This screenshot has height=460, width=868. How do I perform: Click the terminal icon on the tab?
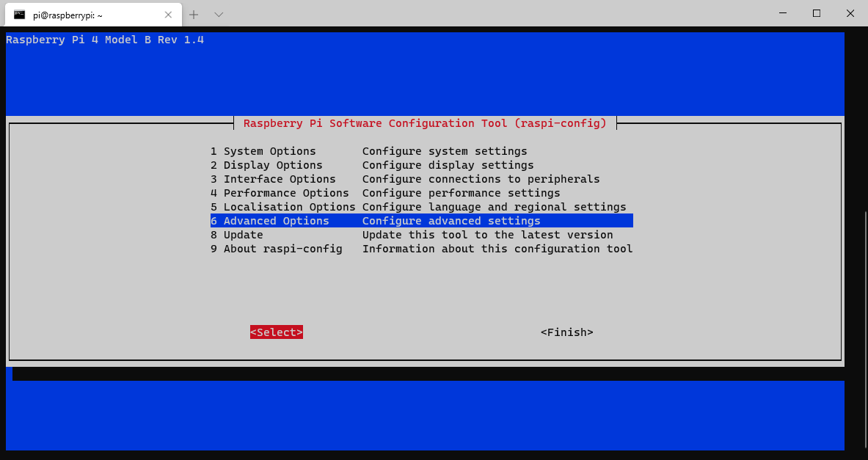click(x=19, y=15)
